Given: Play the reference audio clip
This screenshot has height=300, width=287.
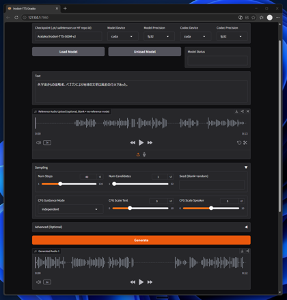Looking at the screenshot, I should tap(141, 143).
